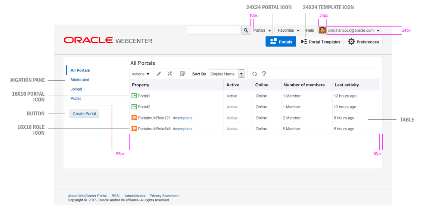
Task: Click John Hancock's profile photo
Action: pyautogui.click(x=323, y=31)
